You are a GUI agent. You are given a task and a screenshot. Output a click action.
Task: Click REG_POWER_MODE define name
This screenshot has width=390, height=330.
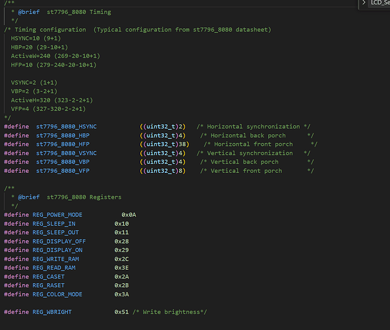[57, 215]
